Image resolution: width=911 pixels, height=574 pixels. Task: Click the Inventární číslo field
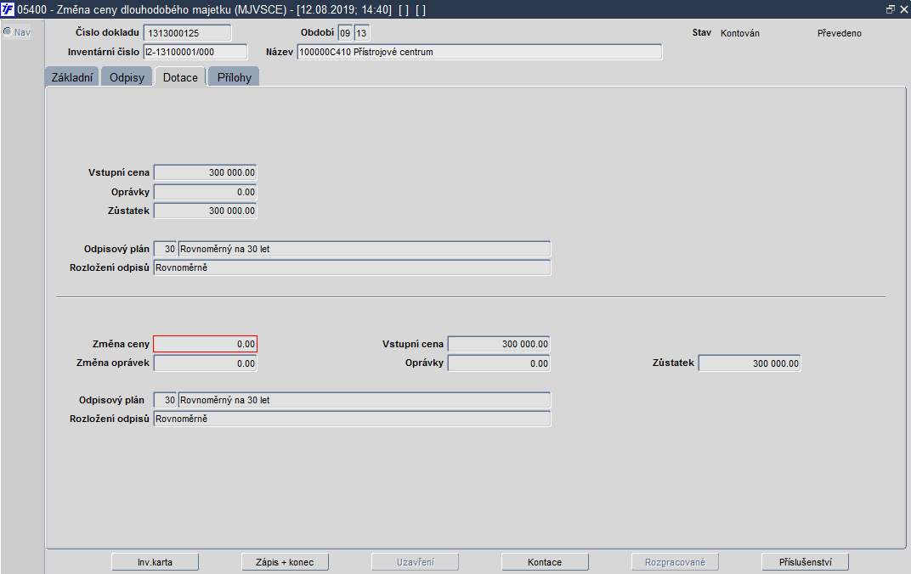click(195, 52)
